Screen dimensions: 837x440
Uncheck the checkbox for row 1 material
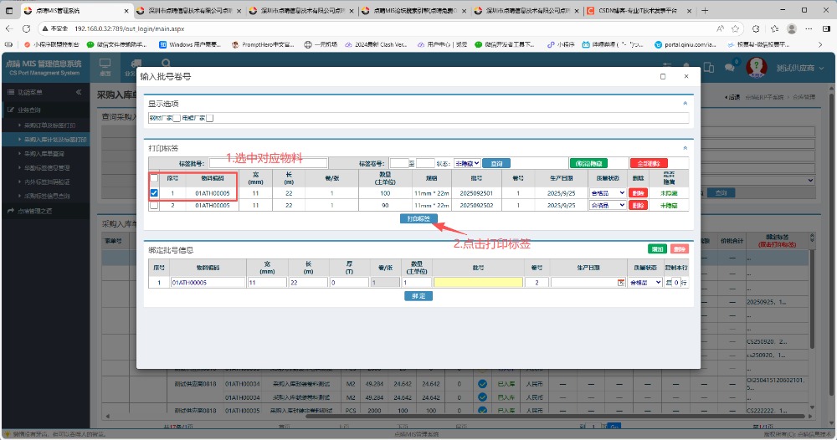[x=153, y=193]
